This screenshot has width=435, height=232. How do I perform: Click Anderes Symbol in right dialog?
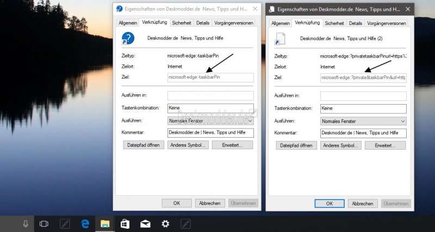pyautogui.click(x=341, y=145)
